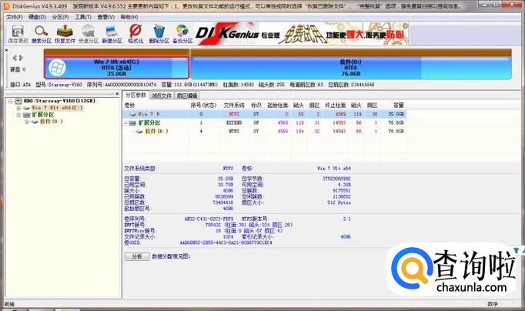
Task: Select HD0:Starsway-V160(112GB) in the tree
Action: [59, 101]
